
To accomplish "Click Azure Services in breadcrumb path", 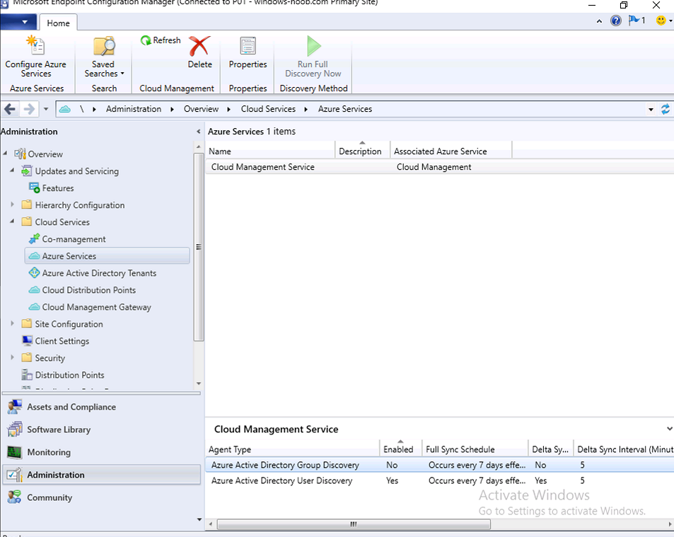I will click(345, 109).
